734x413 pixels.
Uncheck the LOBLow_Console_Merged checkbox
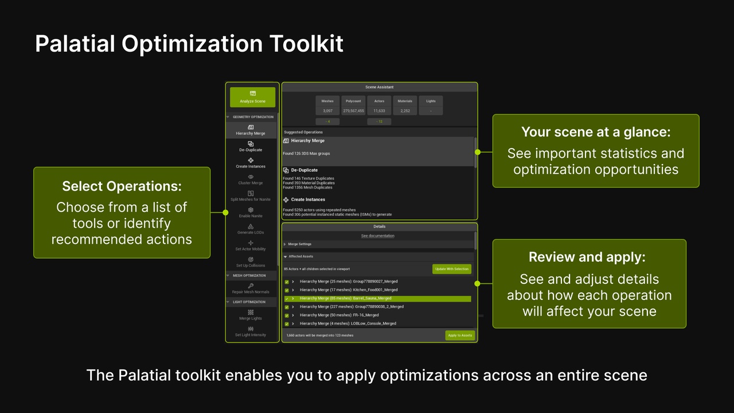click(287, 324)
